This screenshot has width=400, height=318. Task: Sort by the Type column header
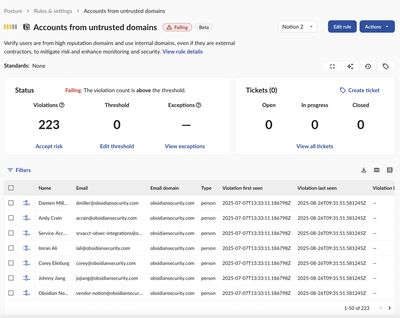[x=206, y=188]
